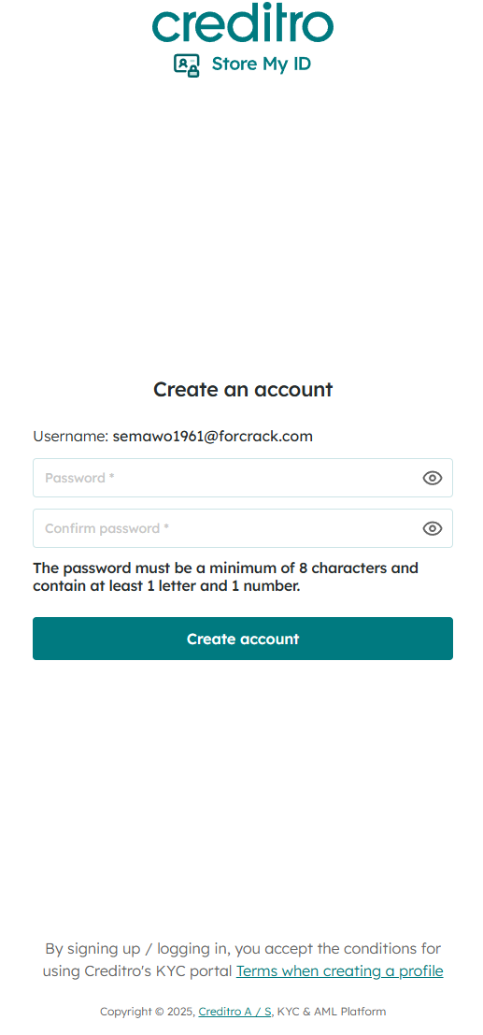Viewport: 483px width, 1035px height.
Task: Click the semawo1961@forcrack.com username text
Action: (212, 437)
